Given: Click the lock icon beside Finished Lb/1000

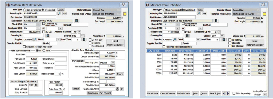Looking at the screenshot, I should pos(118,89).
